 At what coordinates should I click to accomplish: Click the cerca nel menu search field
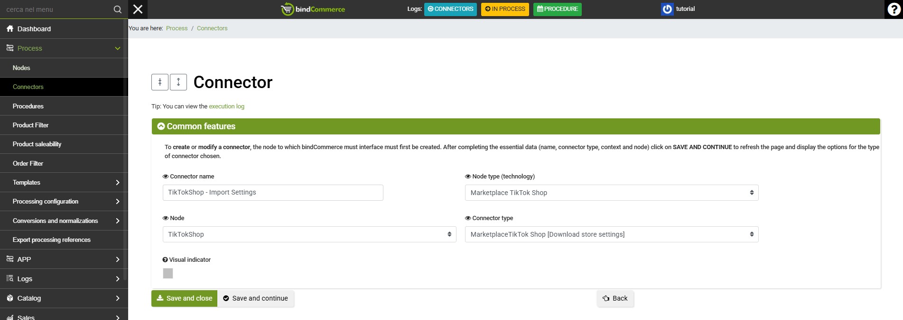coord(57,9)
